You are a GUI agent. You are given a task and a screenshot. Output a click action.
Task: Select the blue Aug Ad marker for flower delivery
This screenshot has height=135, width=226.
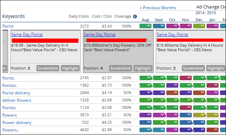click(145, 122)
